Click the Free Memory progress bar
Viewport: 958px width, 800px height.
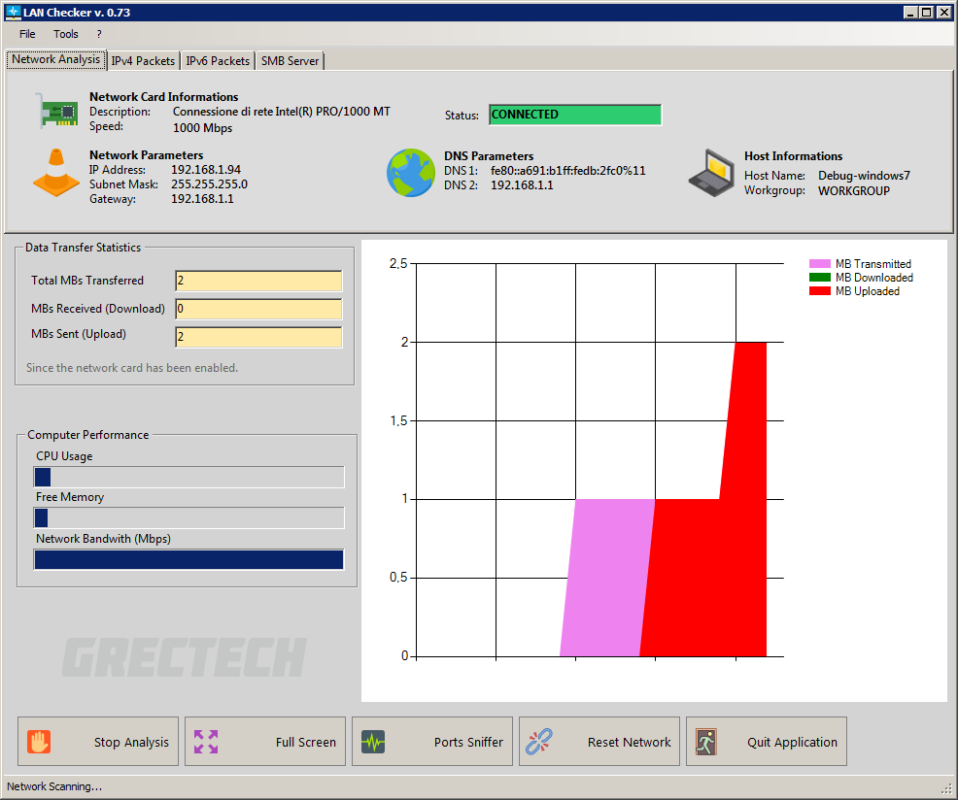pos(188,517)
